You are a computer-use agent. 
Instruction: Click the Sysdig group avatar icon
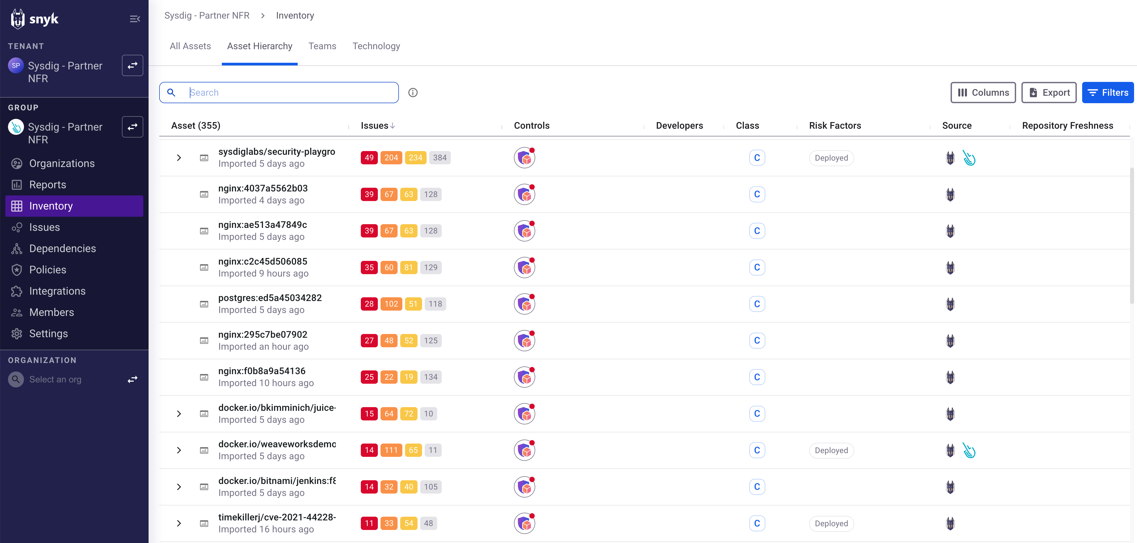point(16,127)
